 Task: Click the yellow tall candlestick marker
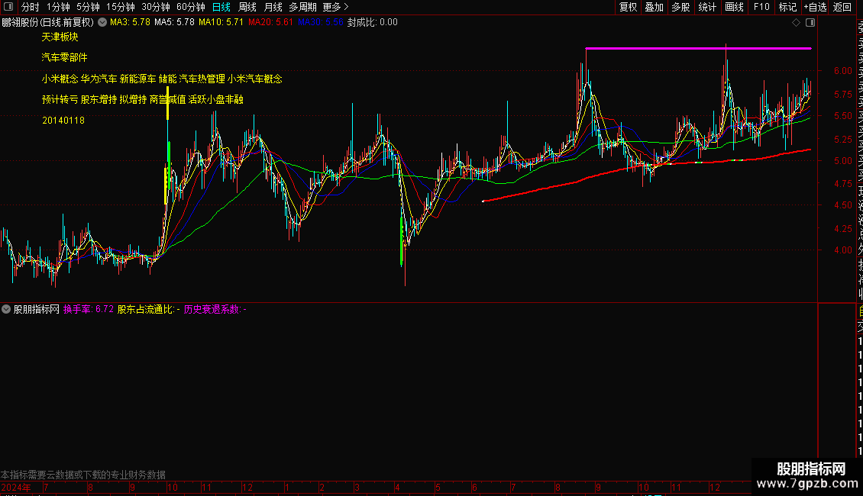pyautogui.click(x=168, y=102)
